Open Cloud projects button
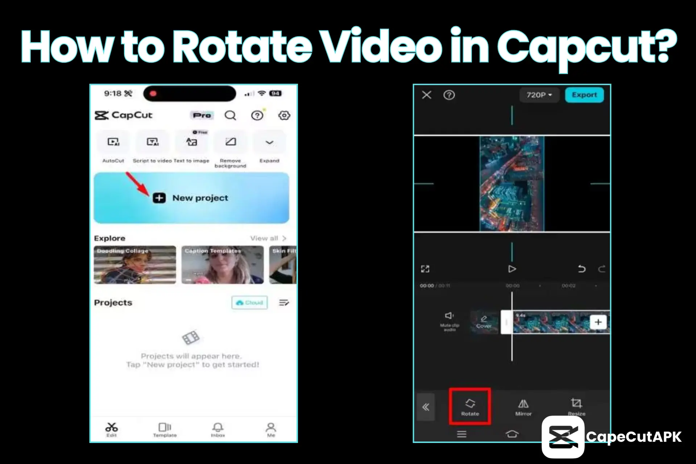Viewport: 696px width, 464px height. 249,303
